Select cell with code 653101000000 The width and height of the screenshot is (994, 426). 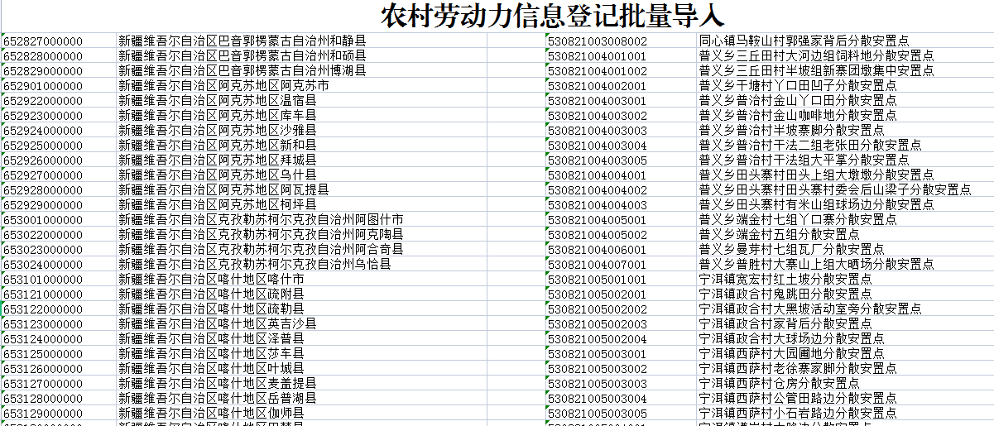point(59,280)
